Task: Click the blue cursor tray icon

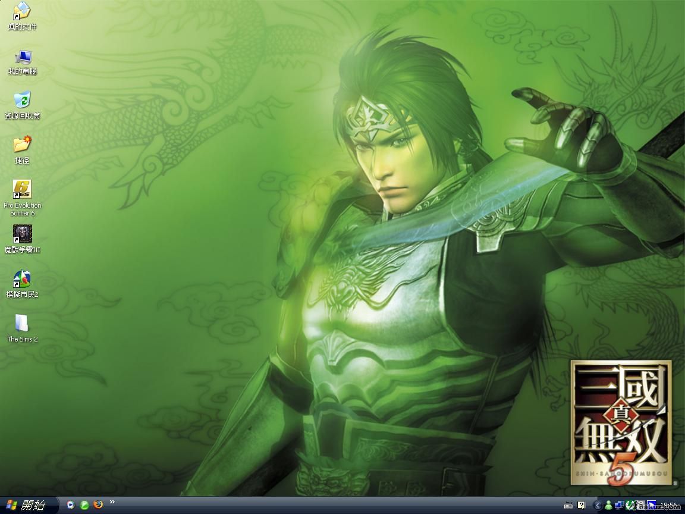Action: pos(651,505)
